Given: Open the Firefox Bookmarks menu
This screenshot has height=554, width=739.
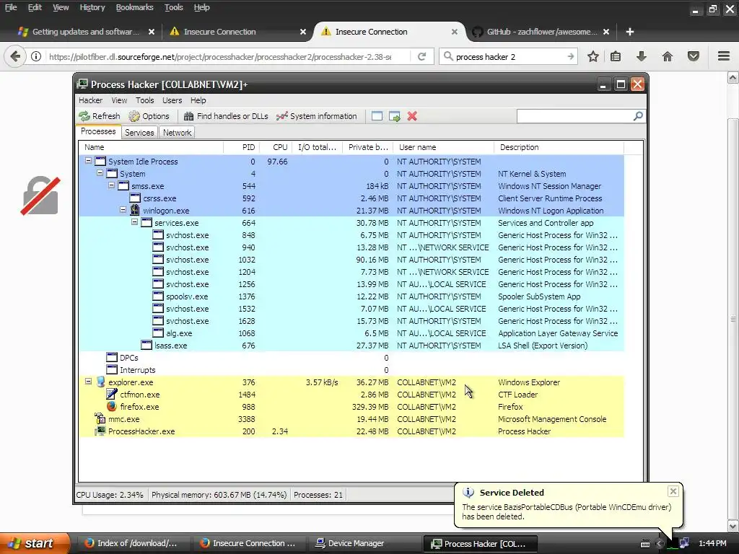Looking at the screenshot, I should 134,7.
